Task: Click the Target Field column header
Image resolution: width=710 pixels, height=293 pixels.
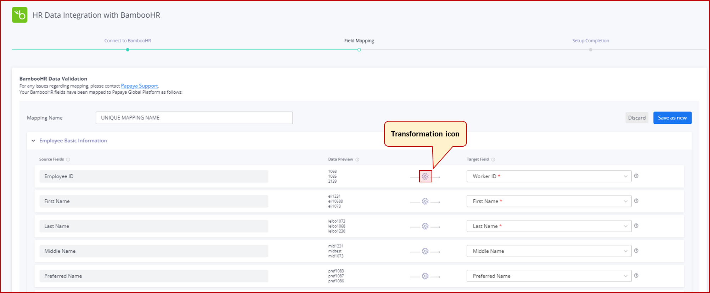Action: [x=478, y=159]
